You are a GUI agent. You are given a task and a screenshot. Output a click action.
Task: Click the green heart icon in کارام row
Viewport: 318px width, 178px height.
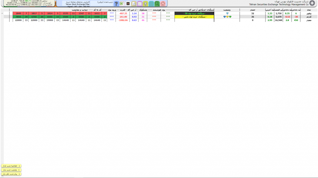[230, 17]
